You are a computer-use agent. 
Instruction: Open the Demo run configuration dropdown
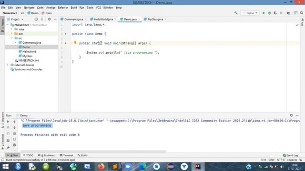[x=250, y=13]
